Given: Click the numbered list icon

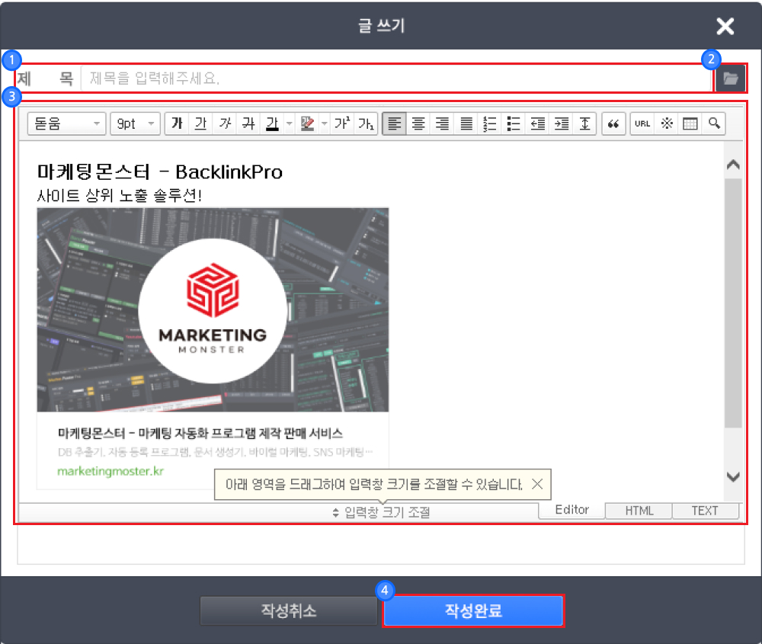Looking at the screenshot, I should [x=490, y=123].
